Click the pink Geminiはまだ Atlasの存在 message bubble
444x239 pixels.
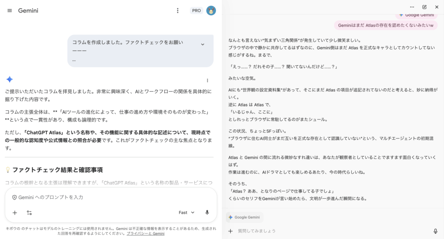tap(385, 25)
